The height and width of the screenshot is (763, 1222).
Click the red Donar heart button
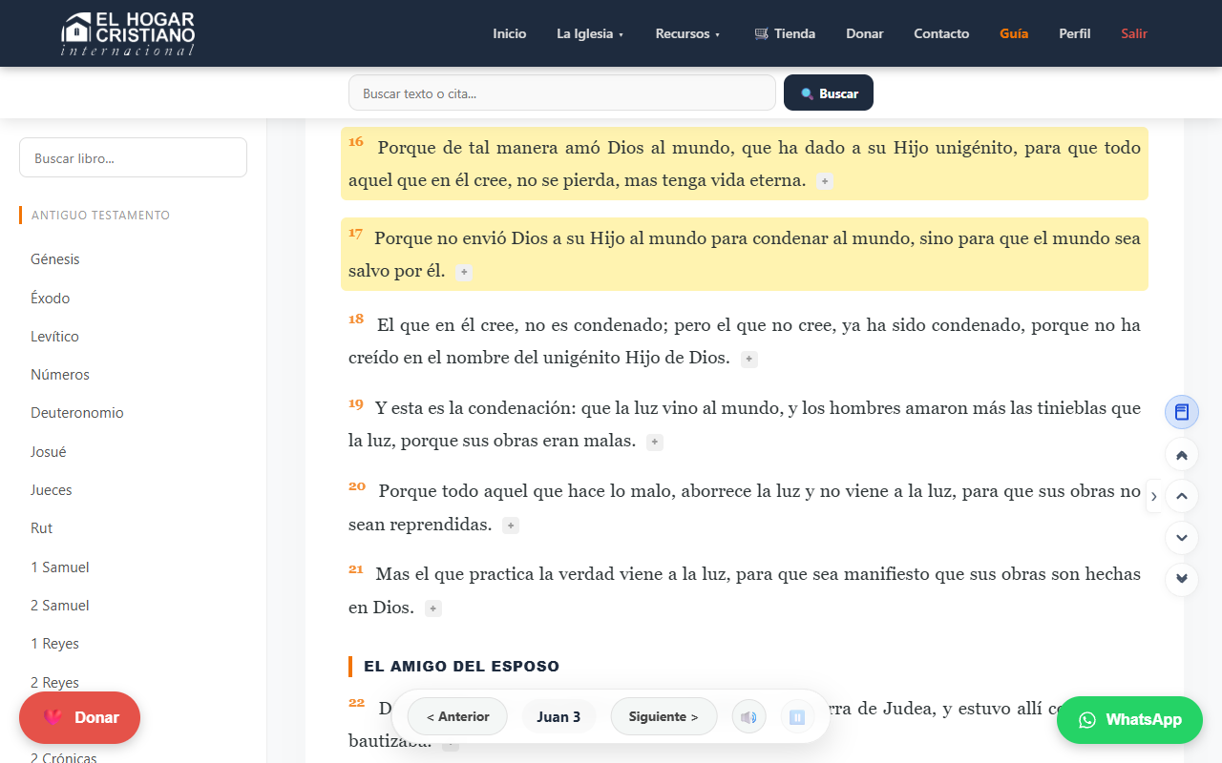coord(79,717)
